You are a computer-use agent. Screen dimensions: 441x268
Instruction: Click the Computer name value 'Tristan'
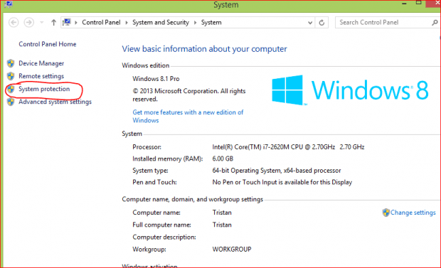222,213
